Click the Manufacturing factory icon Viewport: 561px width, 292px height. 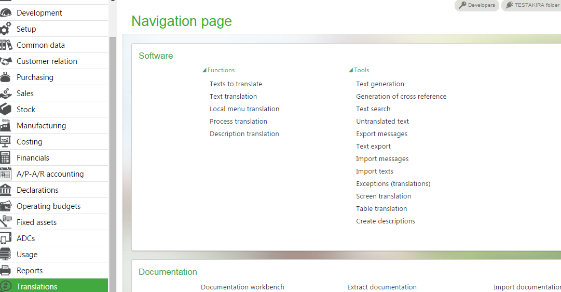pyautogui.click(x=6, y=126)
